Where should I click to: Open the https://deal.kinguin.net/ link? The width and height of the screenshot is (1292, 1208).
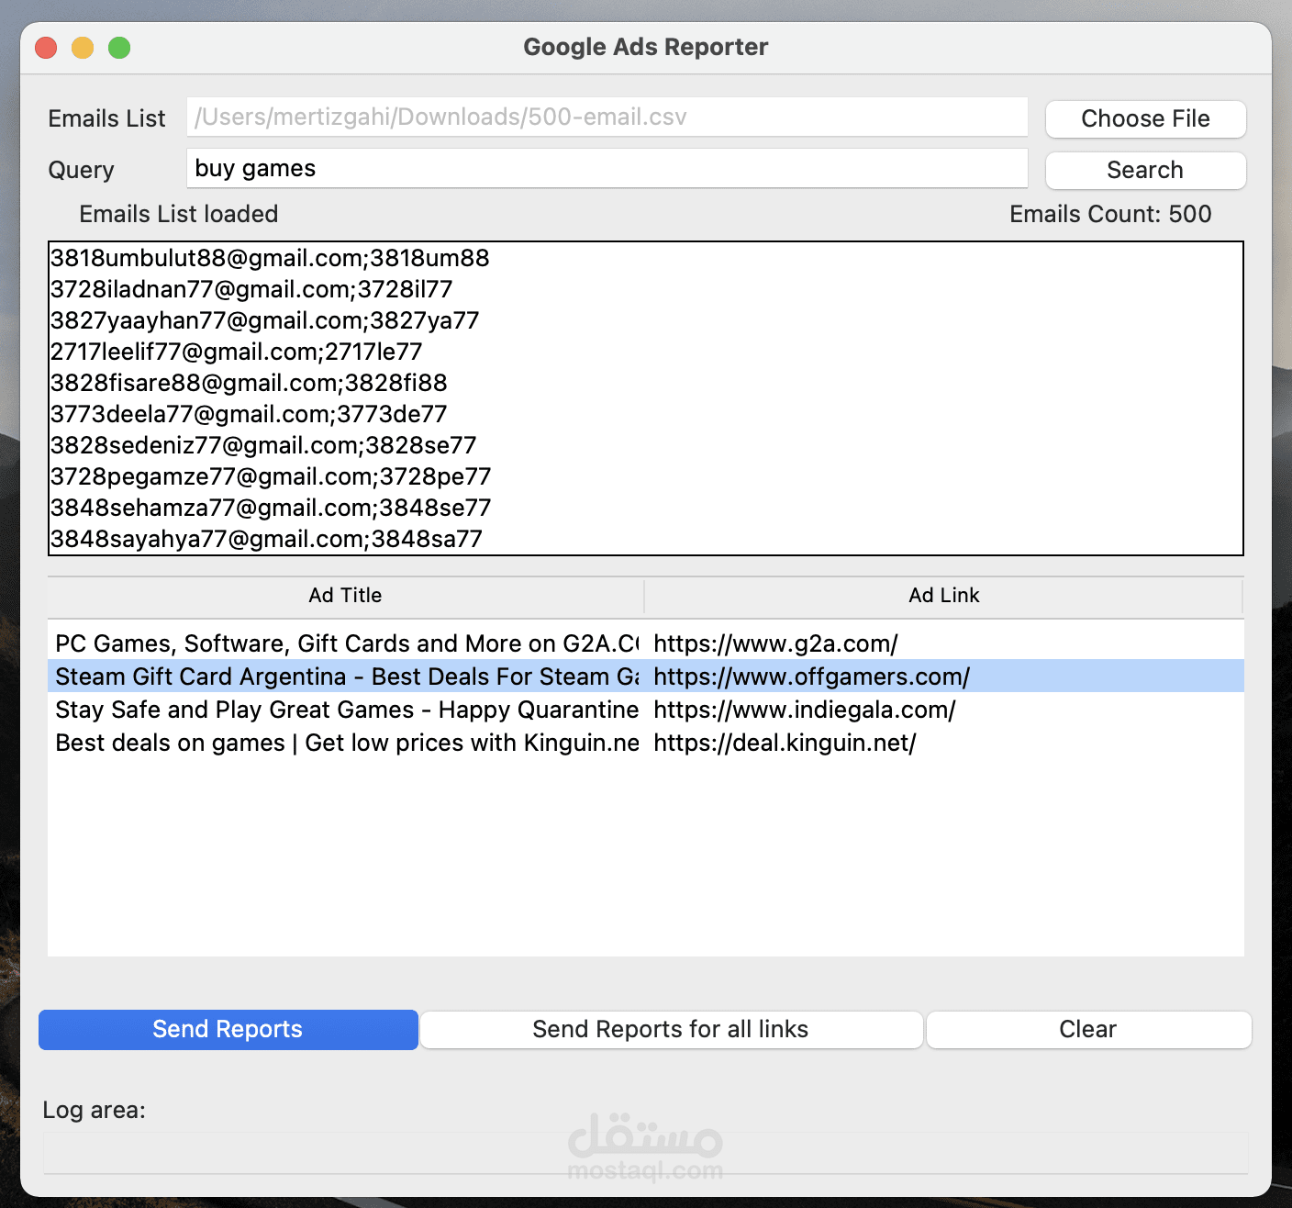click(783, 743)
